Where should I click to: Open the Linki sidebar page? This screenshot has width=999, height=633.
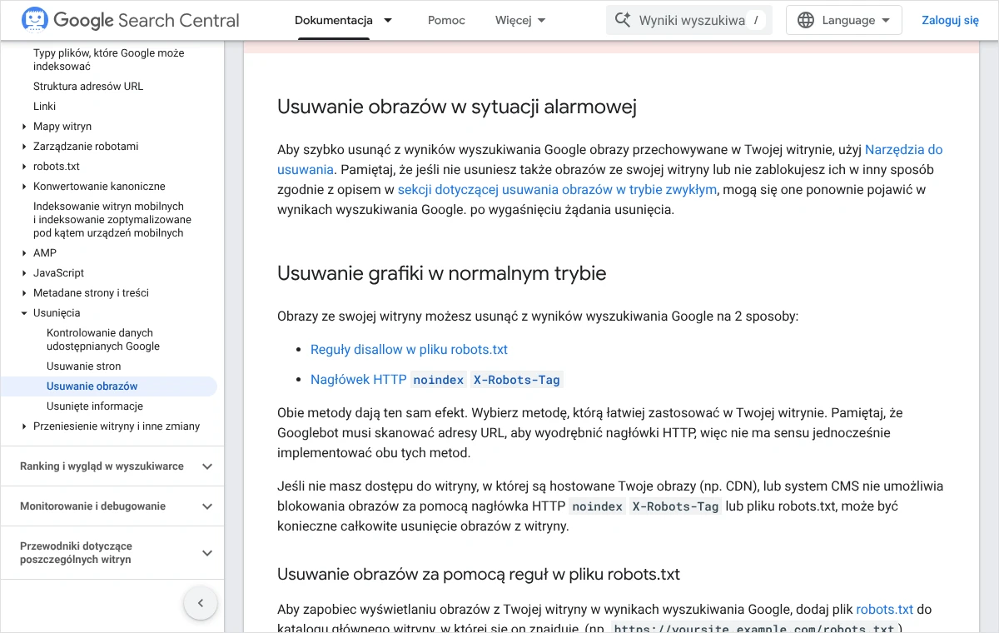pos(45,107)
